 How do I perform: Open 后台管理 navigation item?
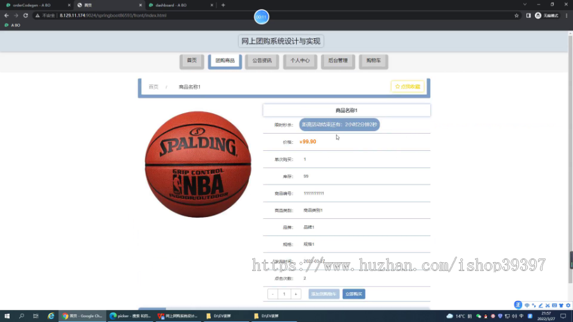pos(337,61)
